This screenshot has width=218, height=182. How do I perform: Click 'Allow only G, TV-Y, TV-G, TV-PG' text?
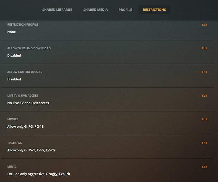tap(31, 150)
